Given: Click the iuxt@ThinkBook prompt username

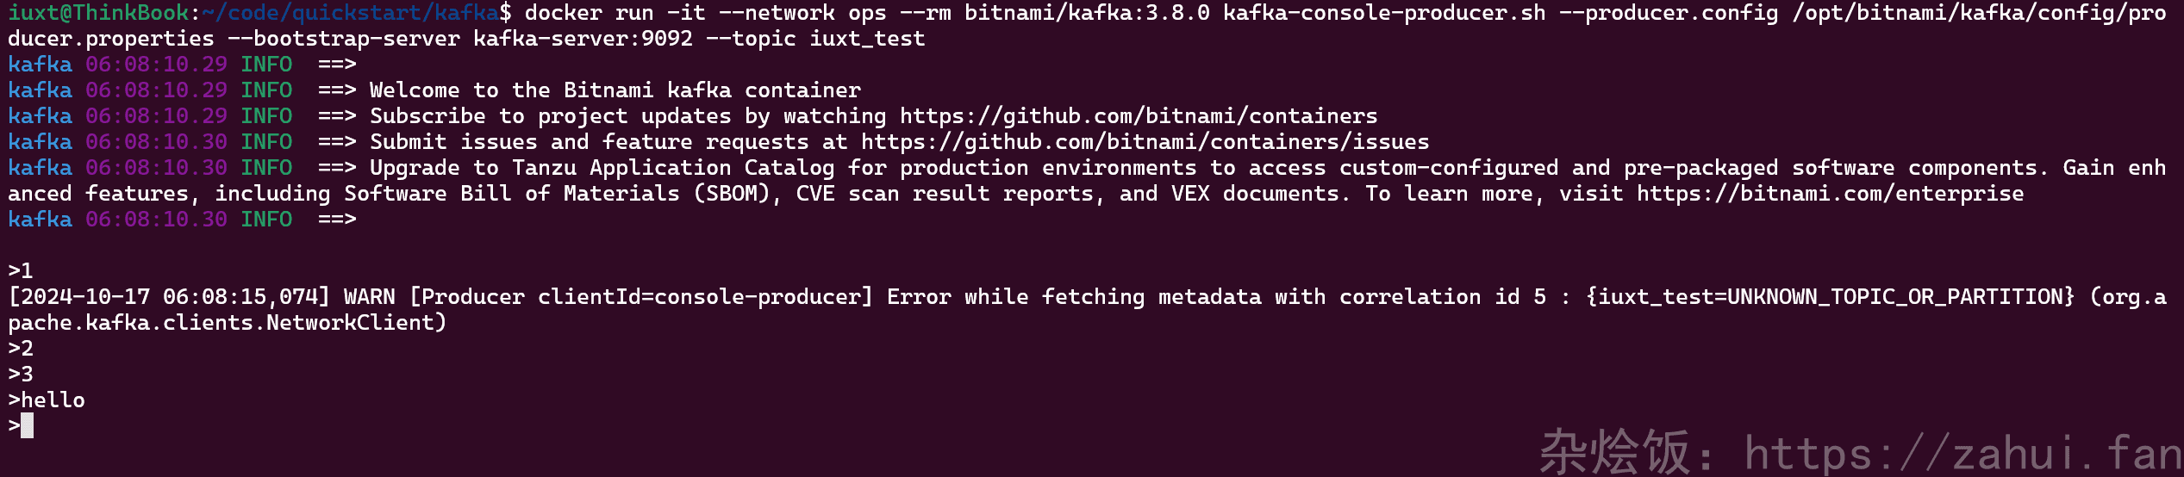Looking at the screenshot, I should (x=97, y=13).
